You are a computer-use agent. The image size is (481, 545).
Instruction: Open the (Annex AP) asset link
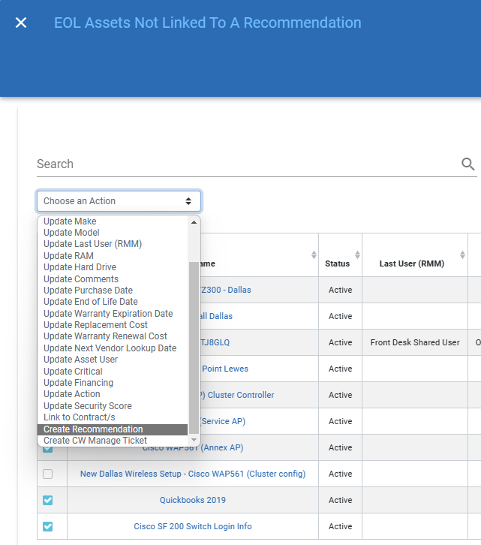(x=193, y=447)
